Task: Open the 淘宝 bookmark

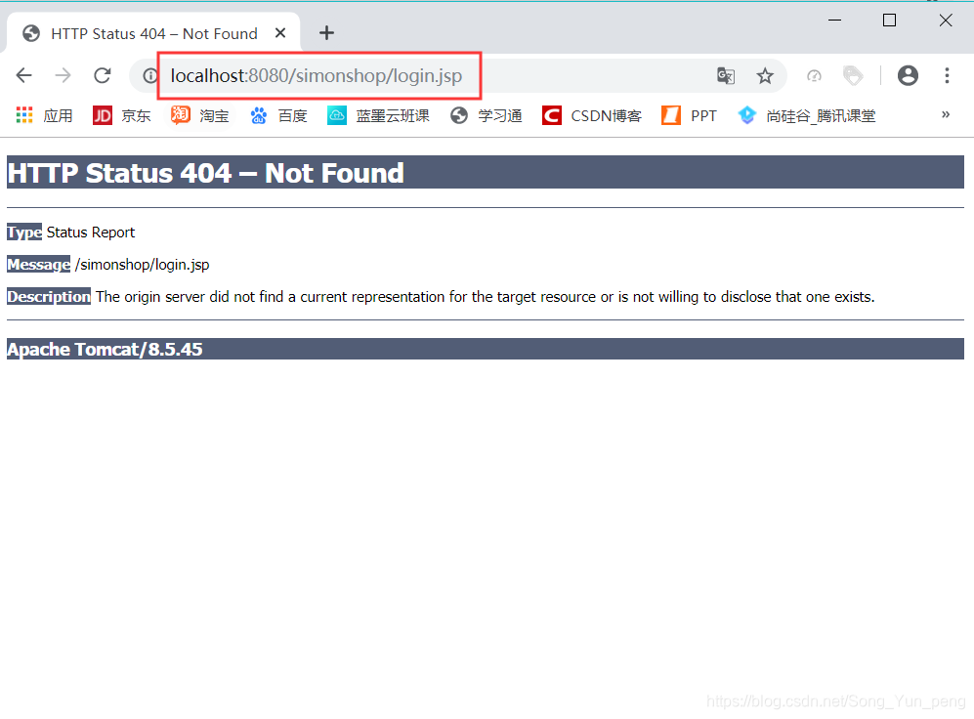Action: (200, 115)
